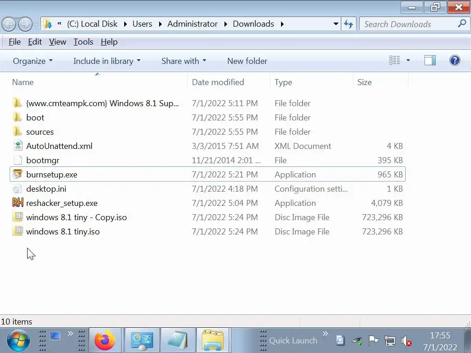The height and width of the screenshot is (353, 471).
Task: Open the File menu
Action: tap(14, 42)
